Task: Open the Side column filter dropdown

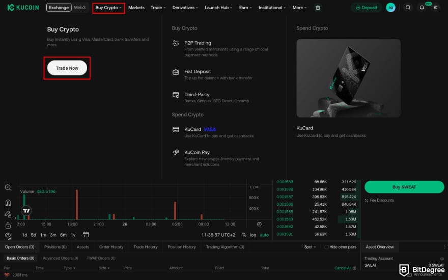Action: coord(104,268)
